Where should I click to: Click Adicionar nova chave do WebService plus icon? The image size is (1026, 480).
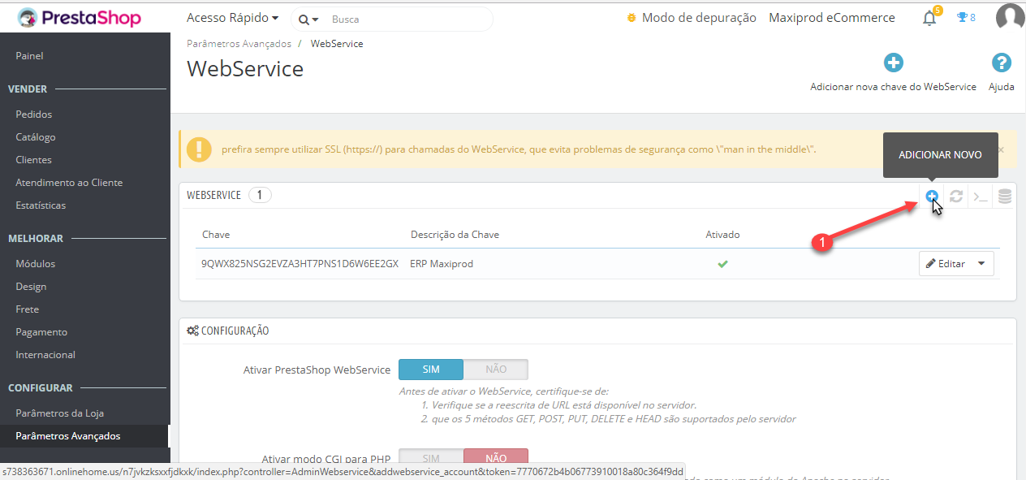(893, 63)
